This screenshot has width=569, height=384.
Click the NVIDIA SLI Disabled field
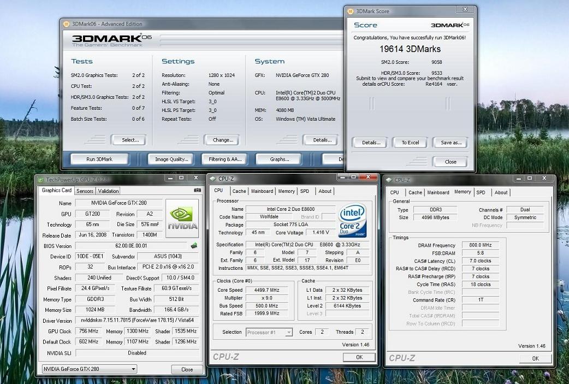pos(137,353)
